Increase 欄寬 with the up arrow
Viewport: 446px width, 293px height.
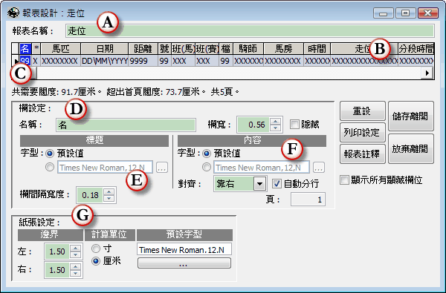point(275,122)
